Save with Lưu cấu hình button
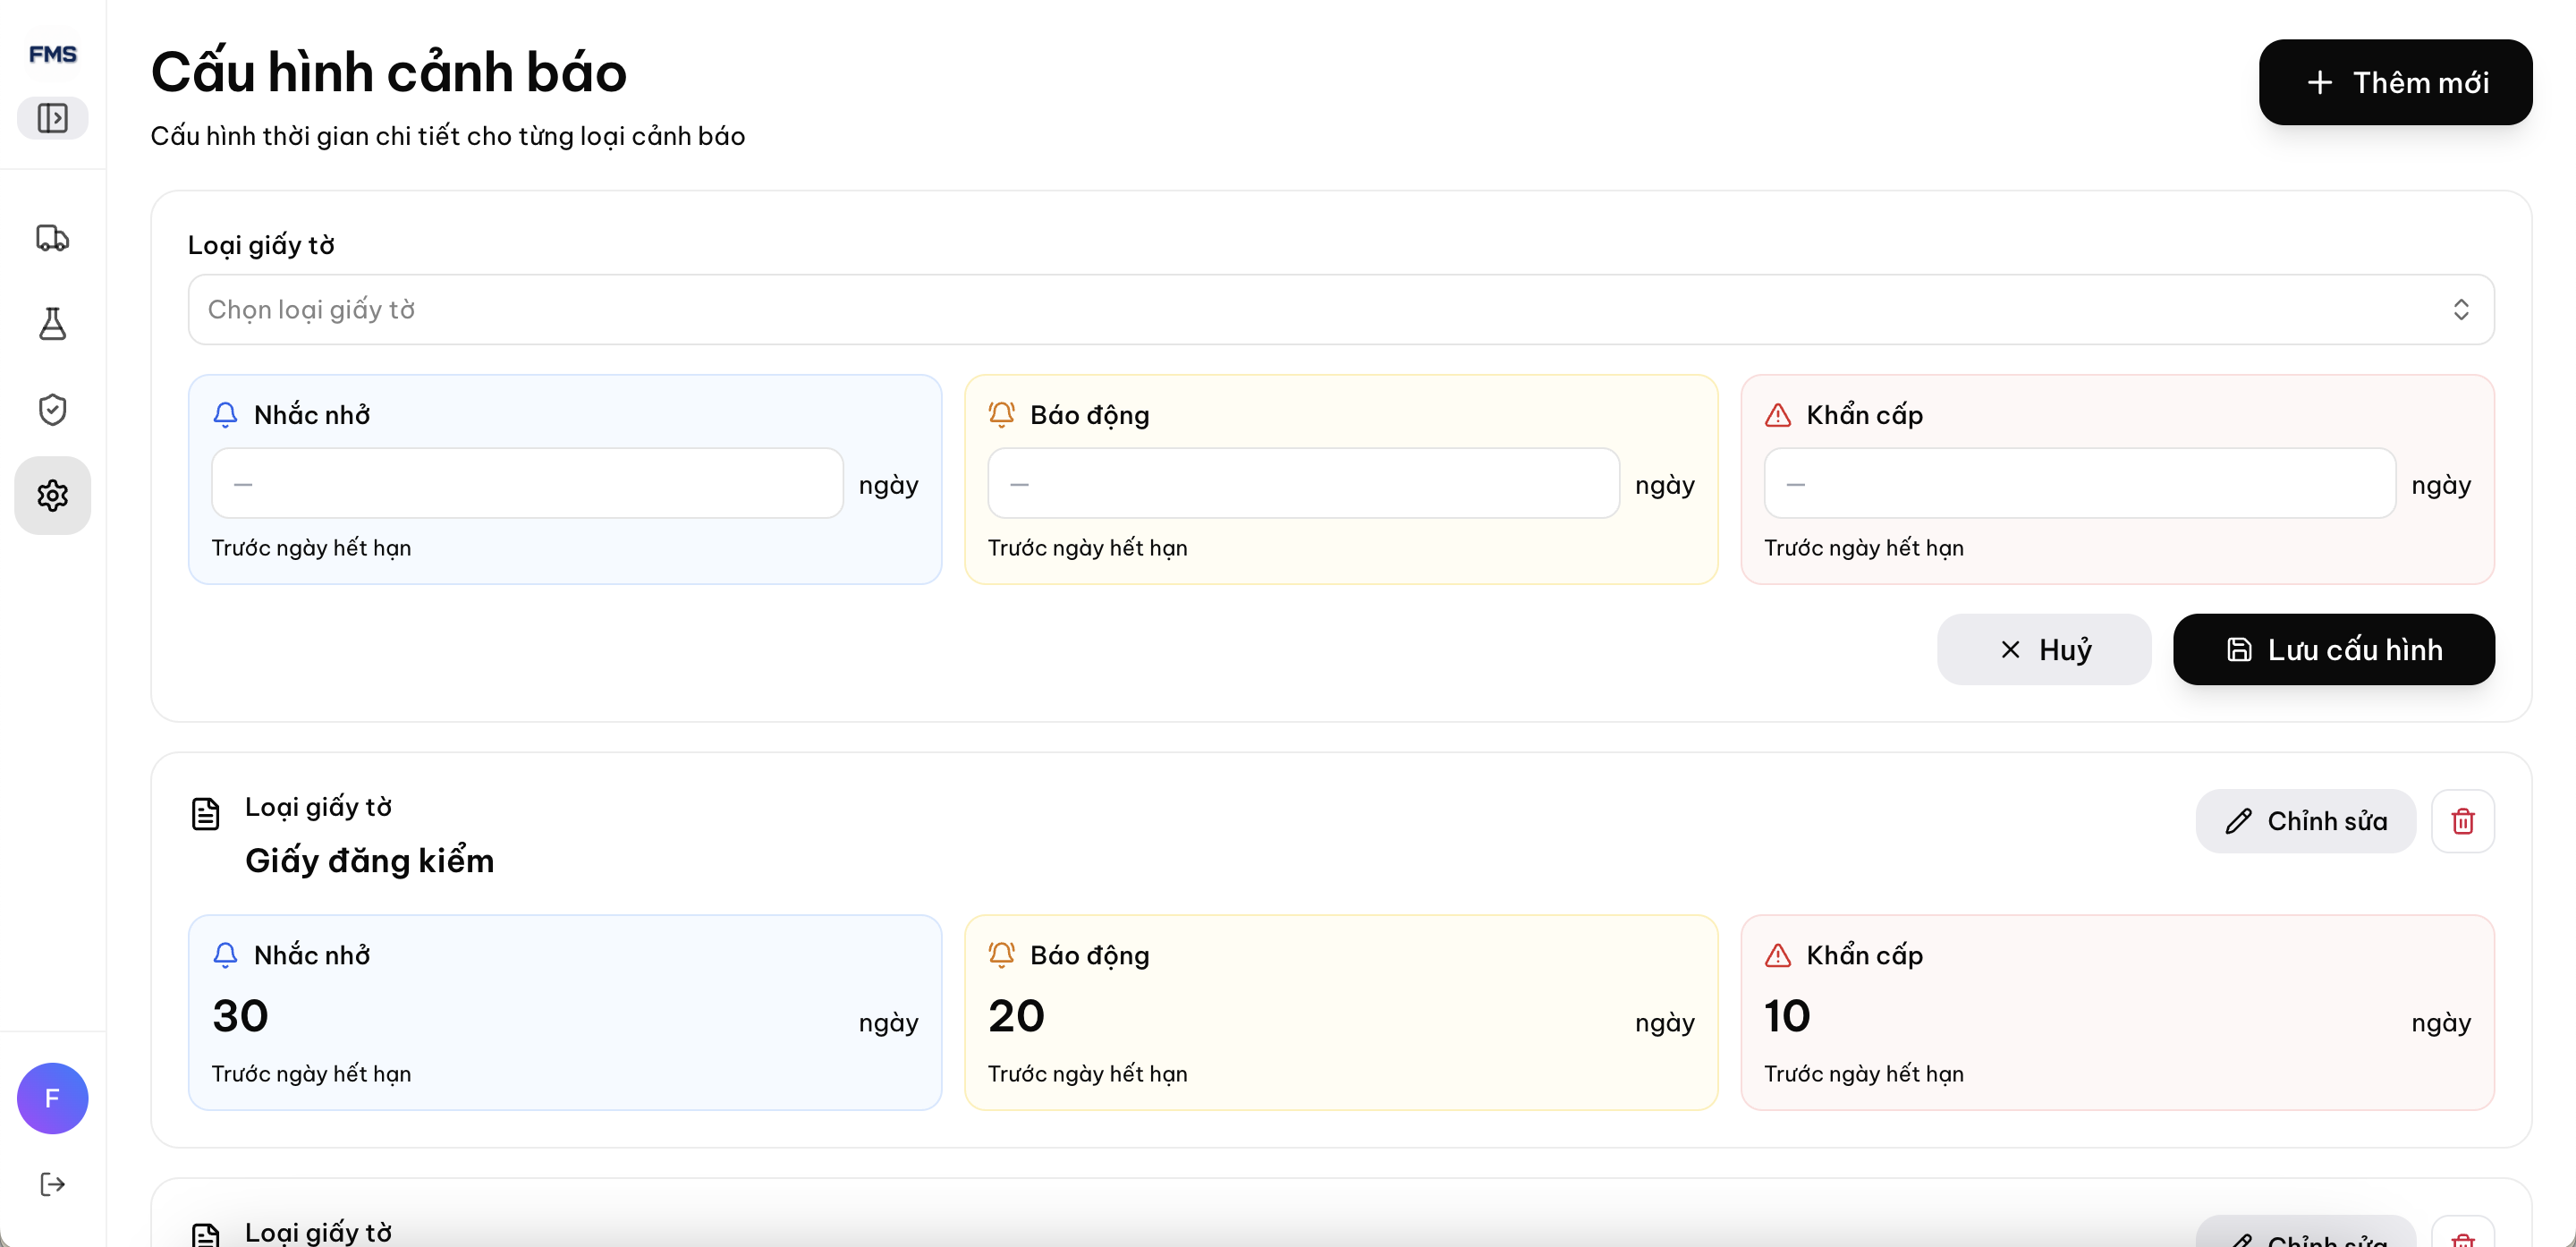Screen dimensions: 2576x1247 [x=2334, y=650]
